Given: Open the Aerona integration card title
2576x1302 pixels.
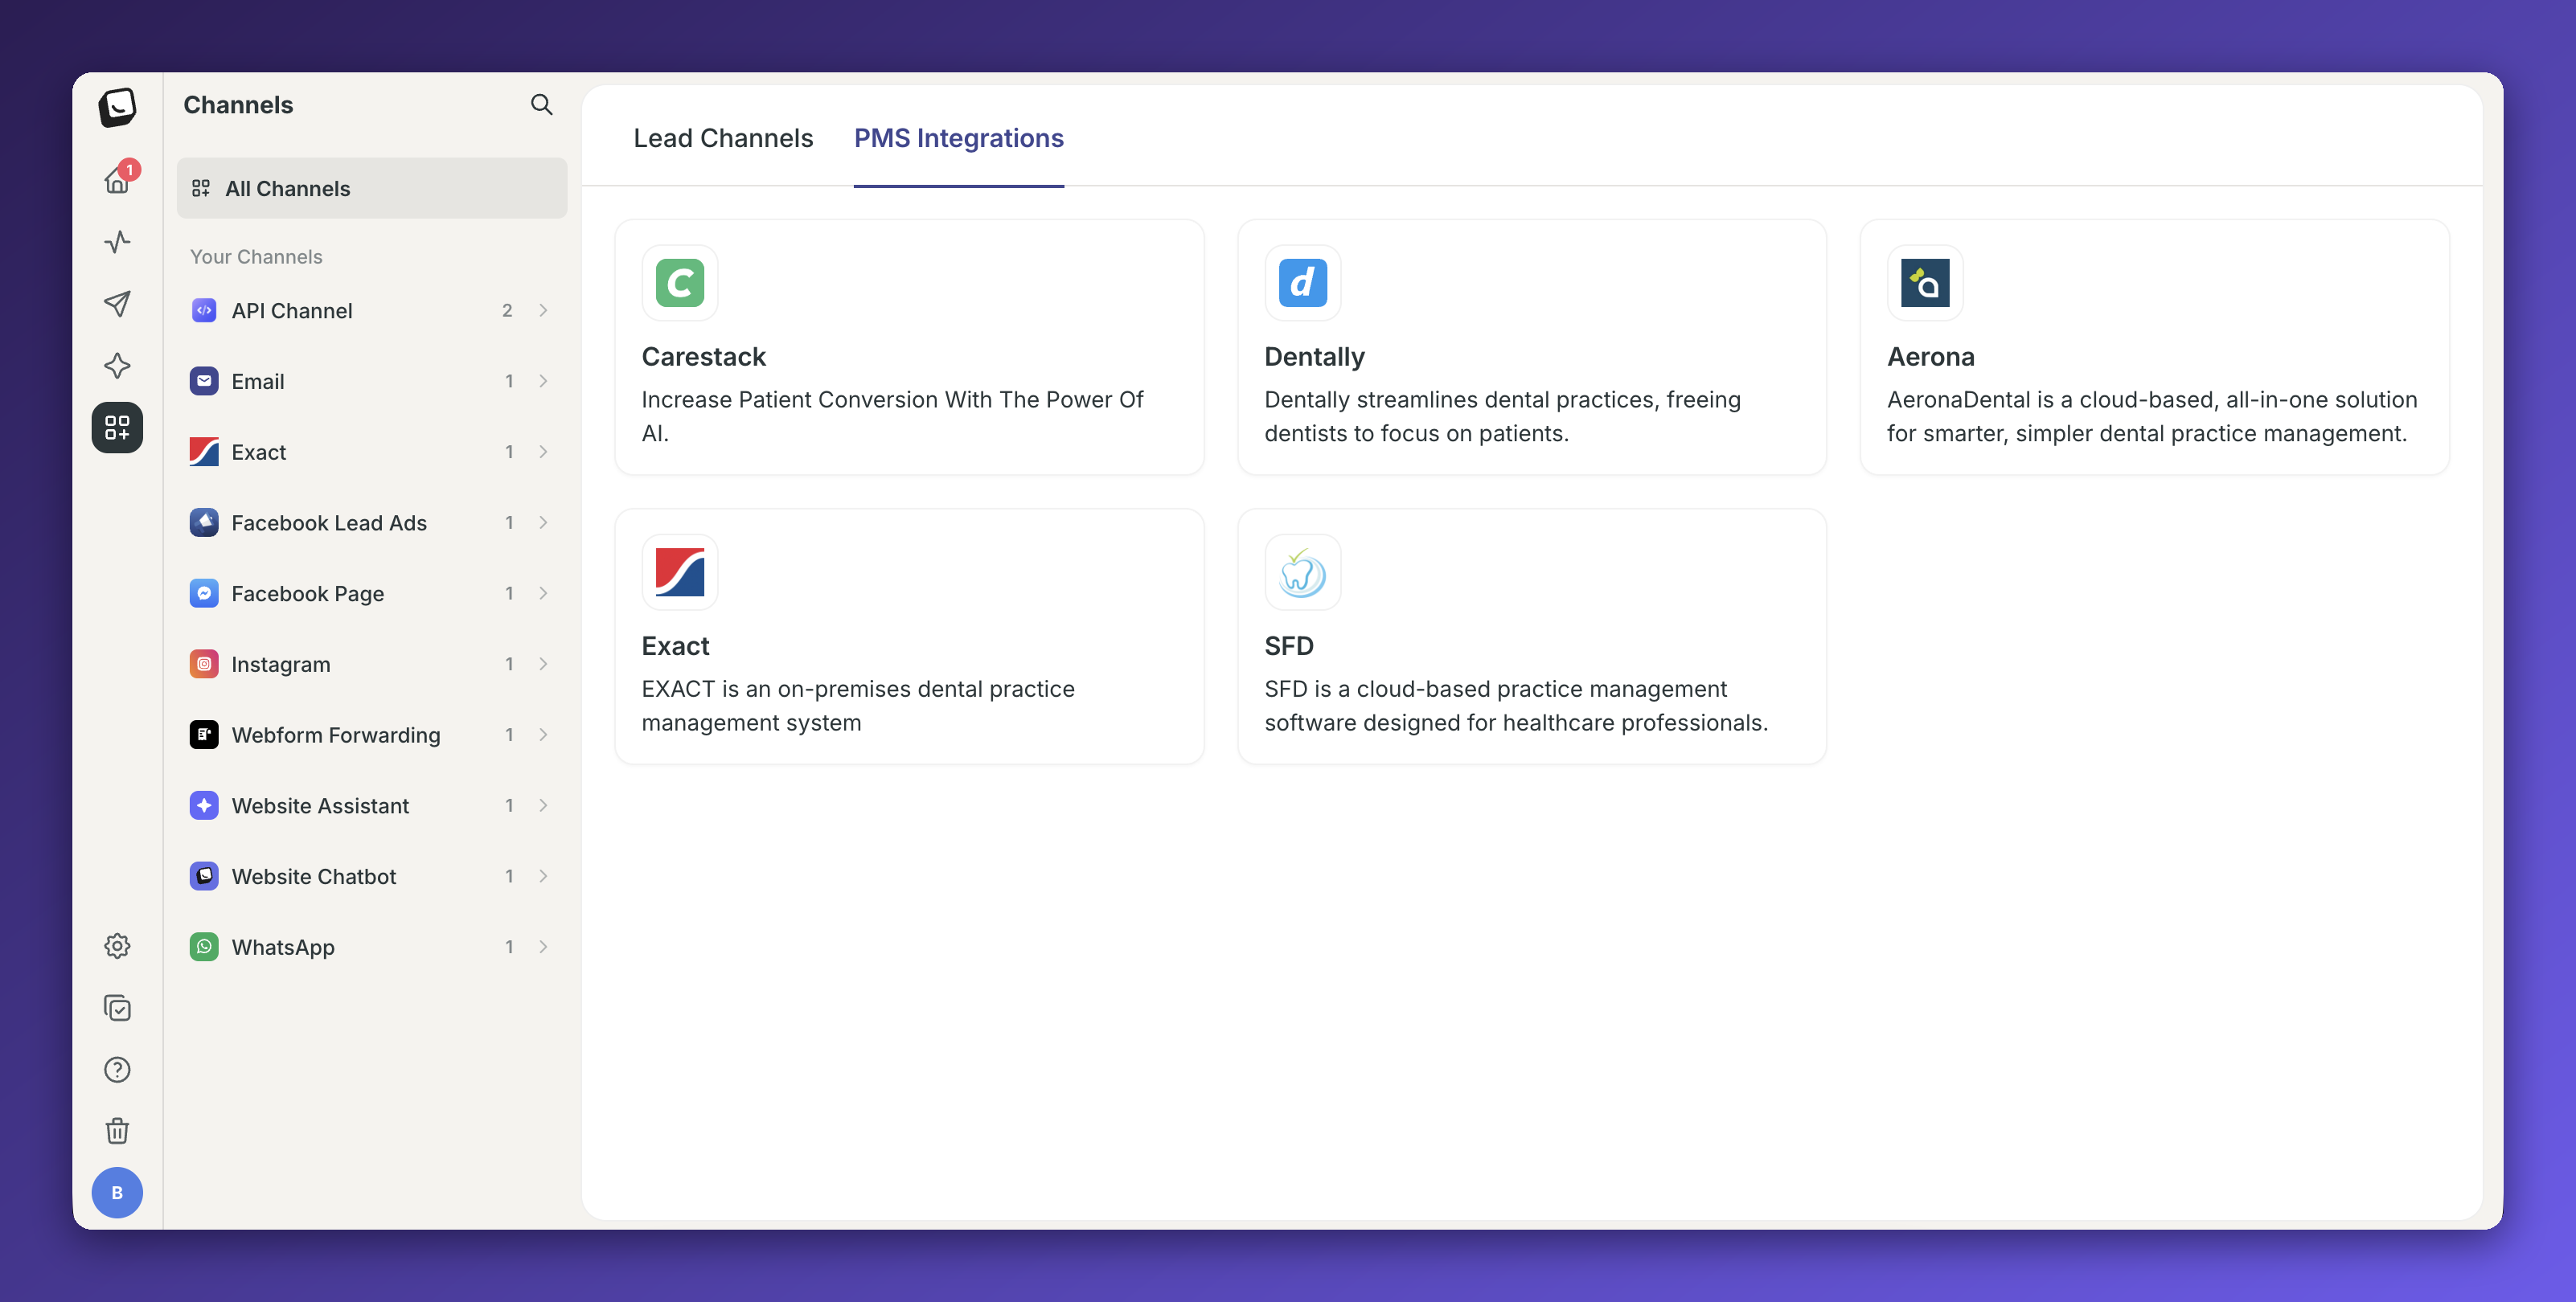Looking at the screenshot, I should [1930, 357].
